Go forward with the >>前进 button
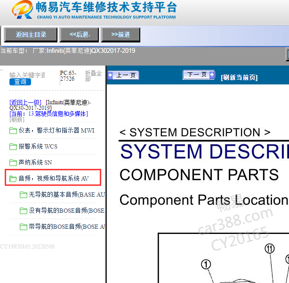 [x=120, y=34]
